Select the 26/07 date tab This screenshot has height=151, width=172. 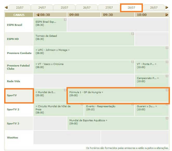tap(87, 8)
